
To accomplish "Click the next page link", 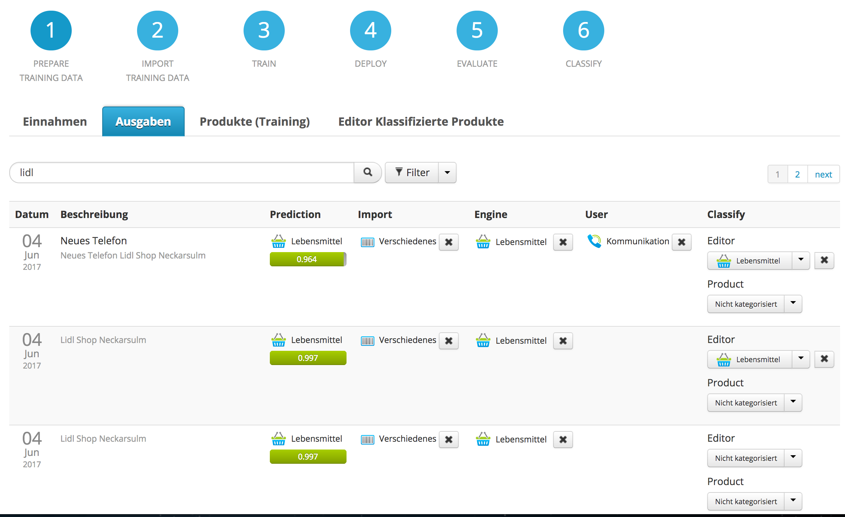I will (x=823, y=174).
